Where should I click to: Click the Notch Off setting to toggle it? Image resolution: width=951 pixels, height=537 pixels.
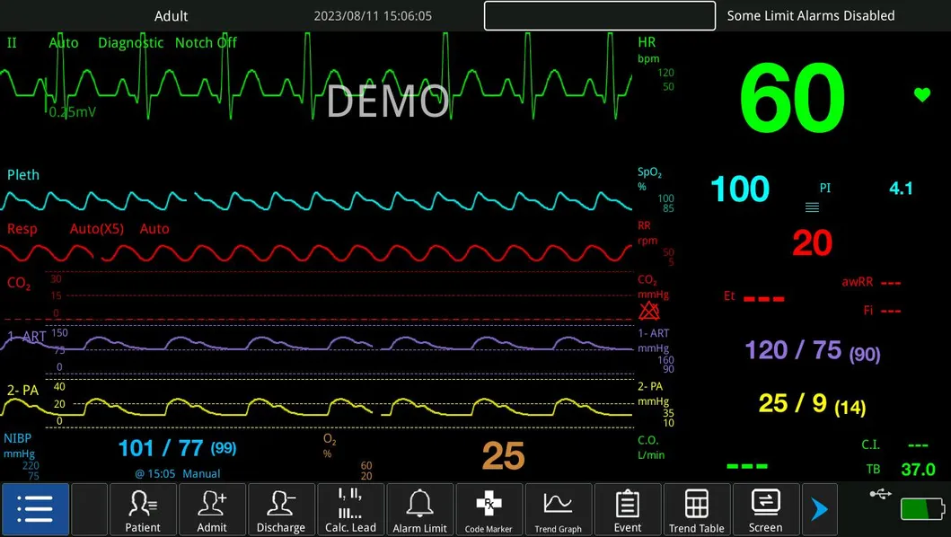pos(206,42)
